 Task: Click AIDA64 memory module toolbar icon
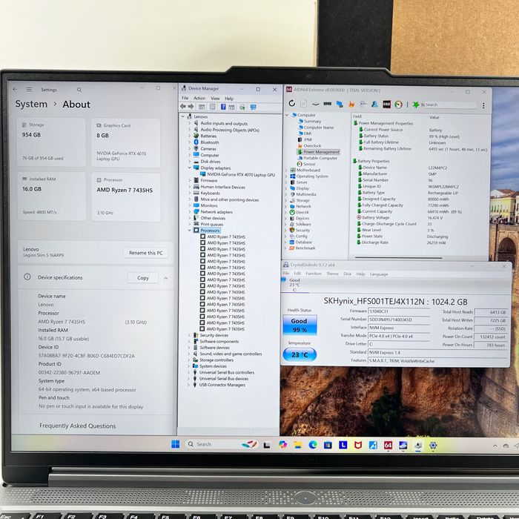[x=328, y=104]
